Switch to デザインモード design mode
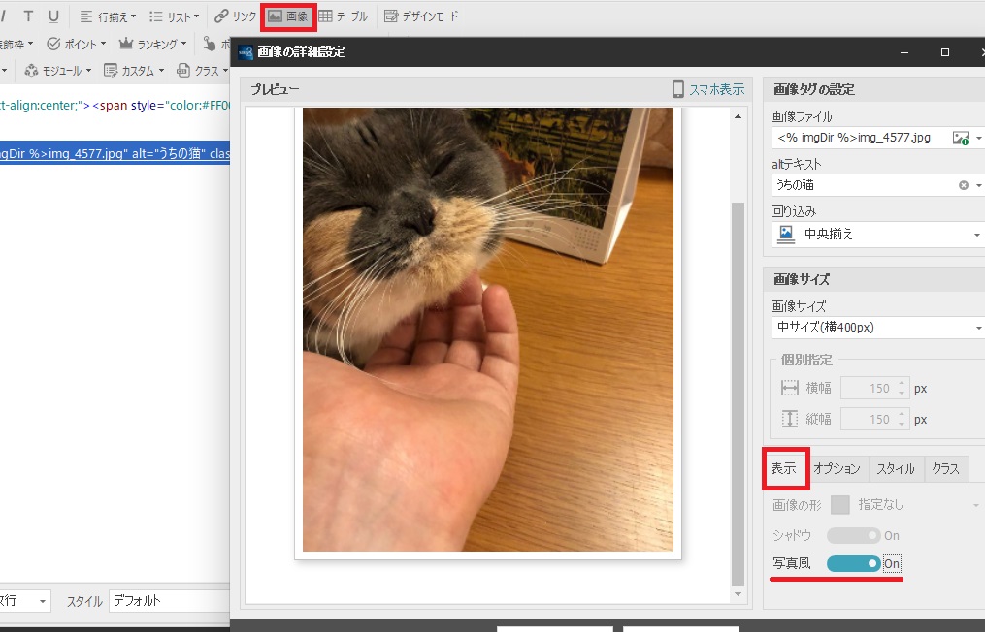This screenshot has width=985, height=632. pos(421,16)
